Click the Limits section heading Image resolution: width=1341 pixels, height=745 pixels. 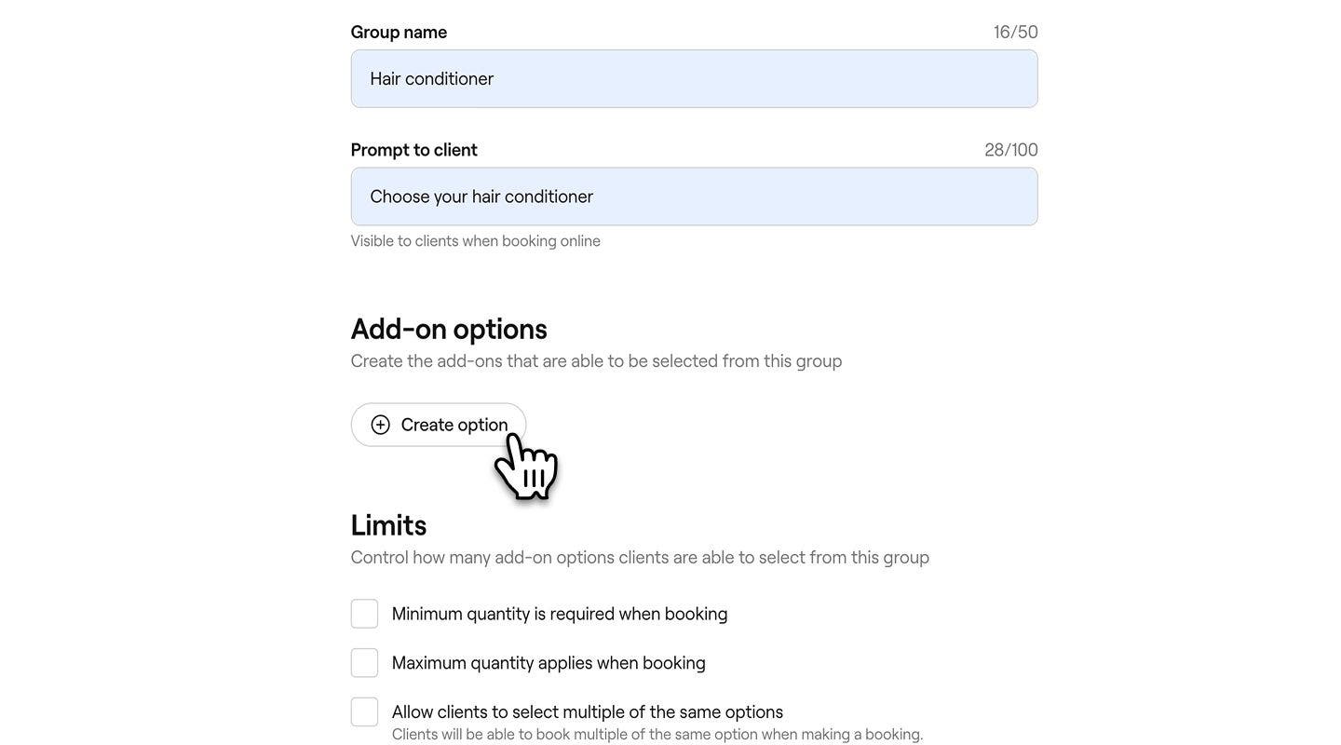tap(388, 525)
